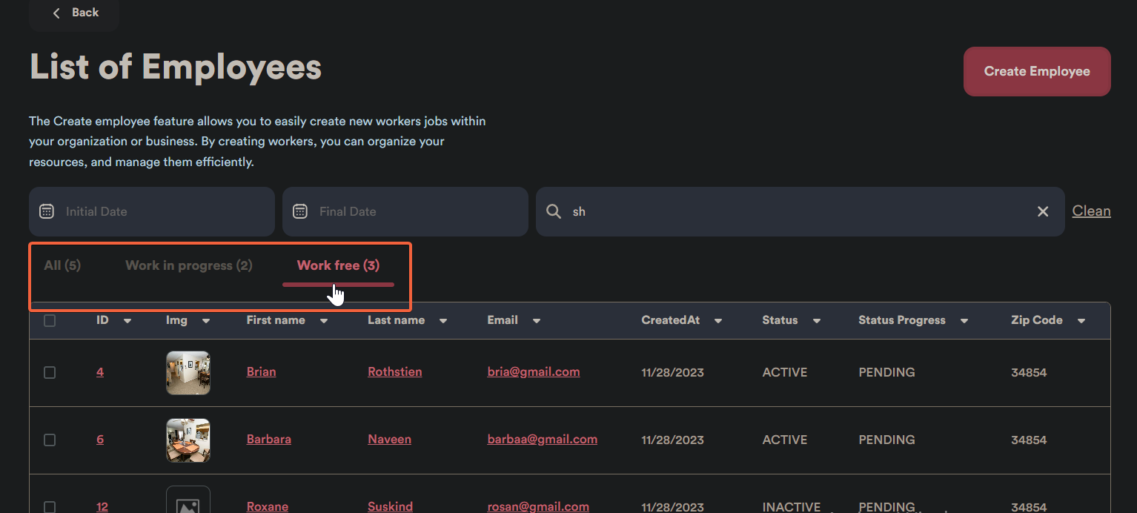
Task: Click the search magnifier icon
Action: click(x=554, y=211)
